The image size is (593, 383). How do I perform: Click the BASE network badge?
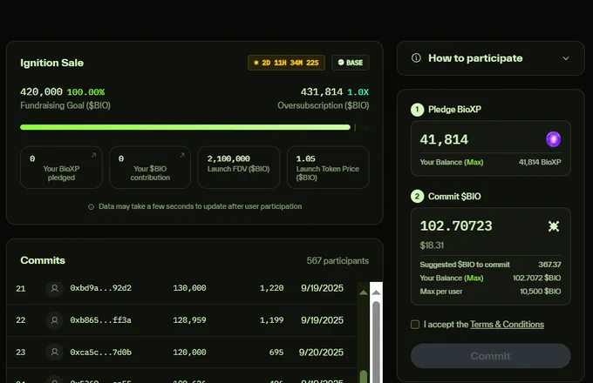point(351,63)
